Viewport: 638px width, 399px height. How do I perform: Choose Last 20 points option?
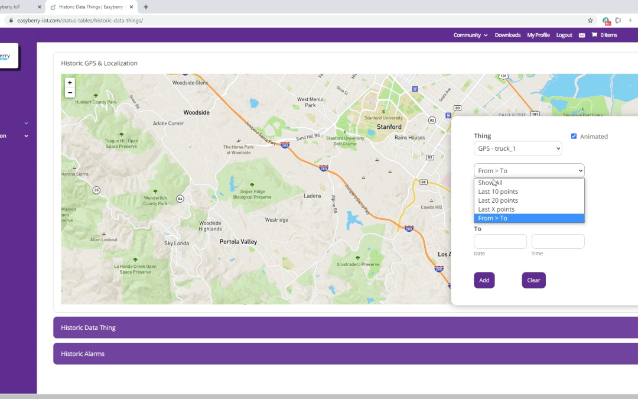[529, 200]
